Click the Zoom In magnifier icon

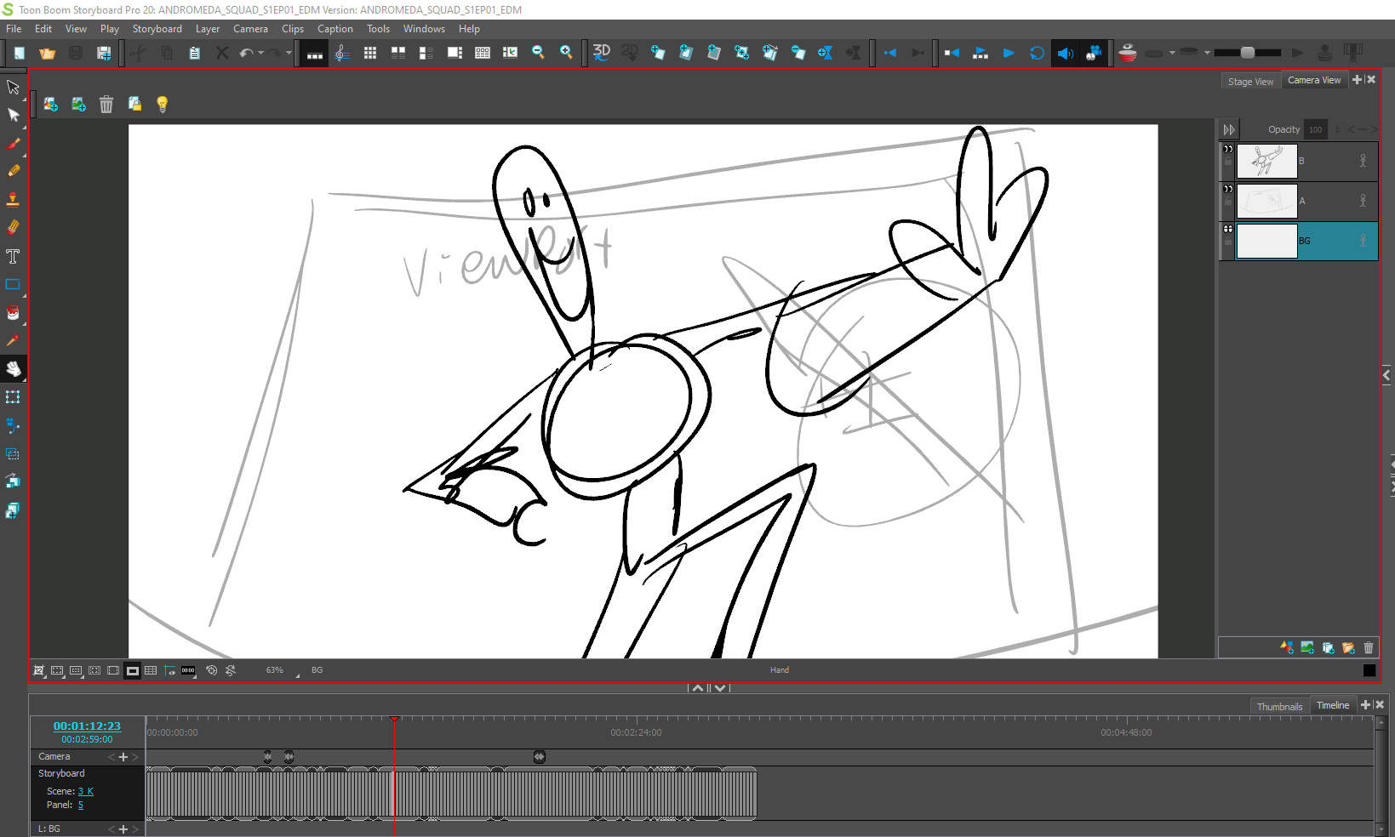coord(566,53)
